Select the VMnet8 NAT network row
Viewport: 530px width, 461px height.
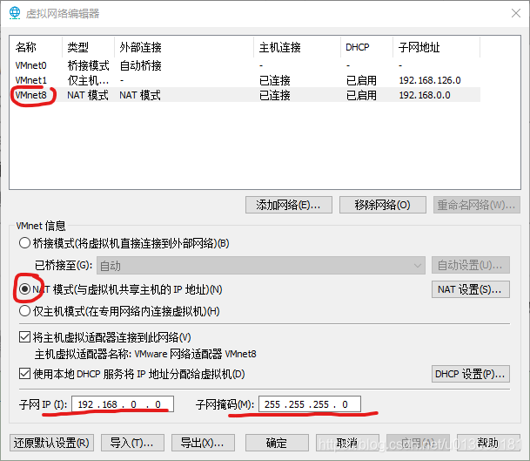[31, 95]
